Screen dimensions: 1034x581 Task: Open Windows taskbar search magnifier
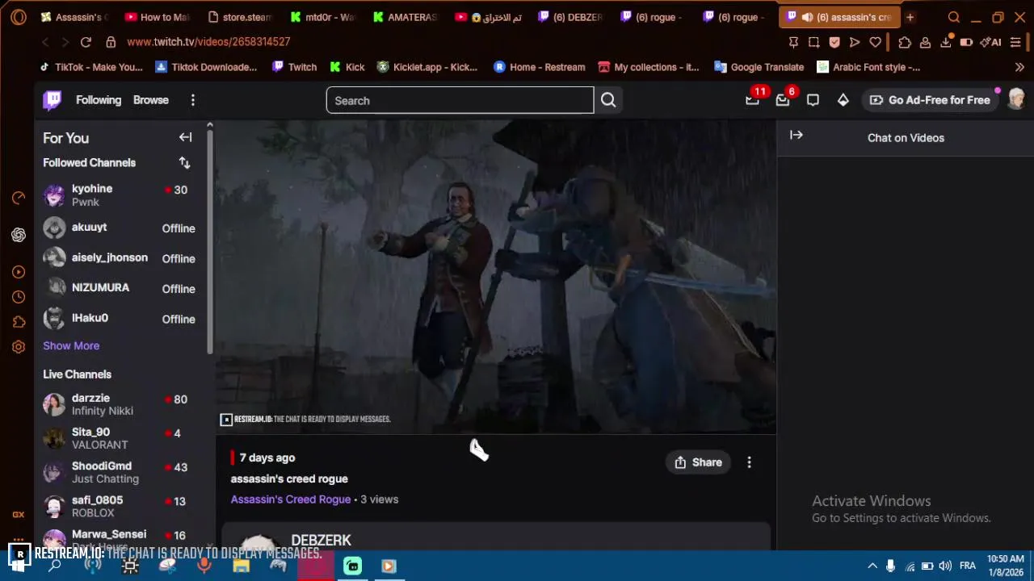tap(55, 566)
